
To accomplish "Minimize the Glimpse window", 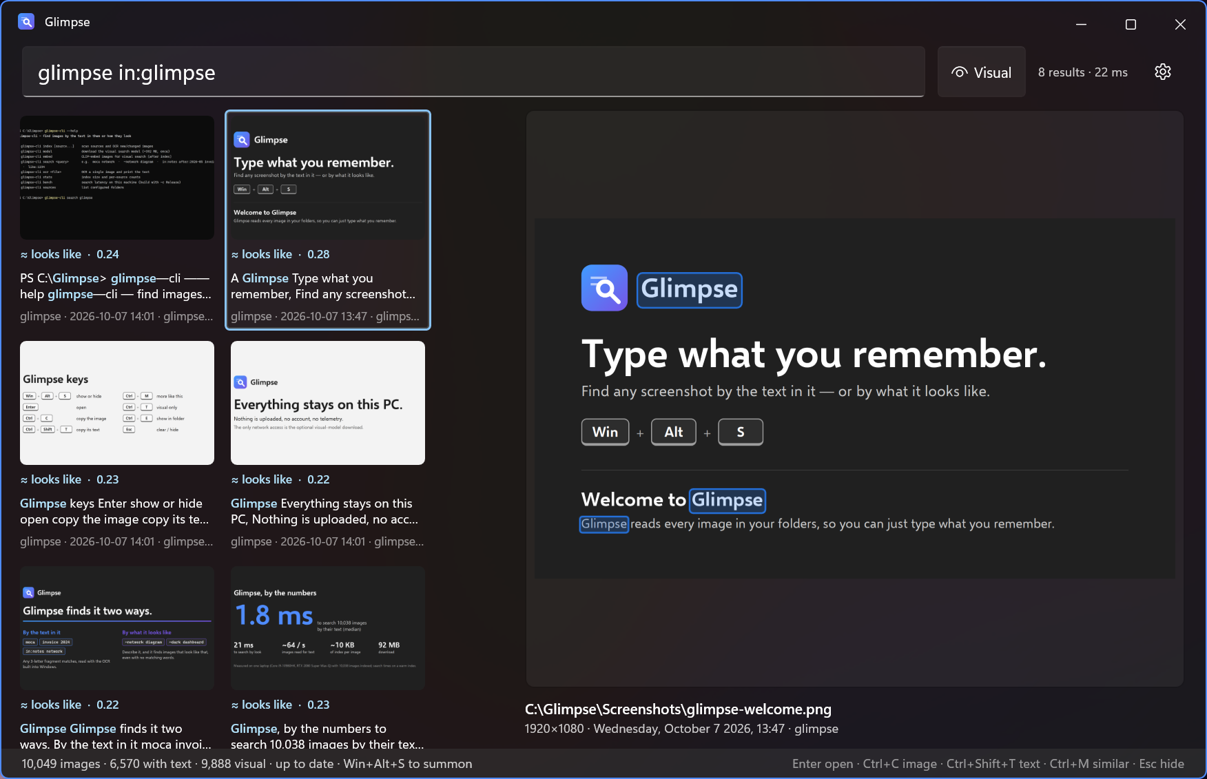I will coord(1082,24).
